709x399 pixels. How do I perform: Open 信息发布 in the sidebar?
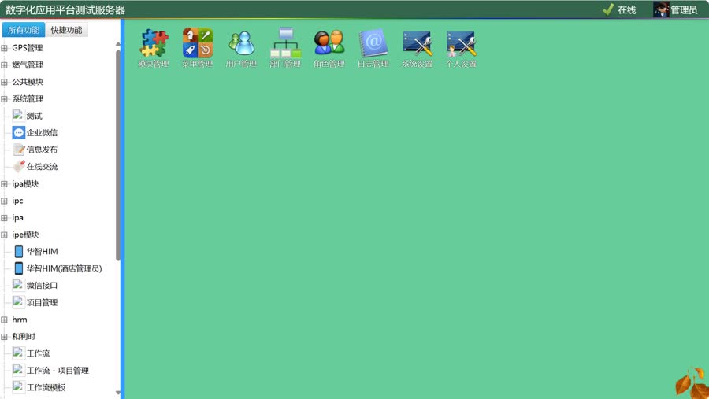pyautogui.click(x=41, y=150)
